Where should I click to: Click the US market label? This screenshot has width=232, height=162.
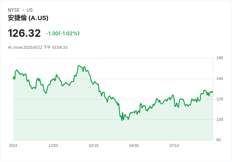(30, 10)
